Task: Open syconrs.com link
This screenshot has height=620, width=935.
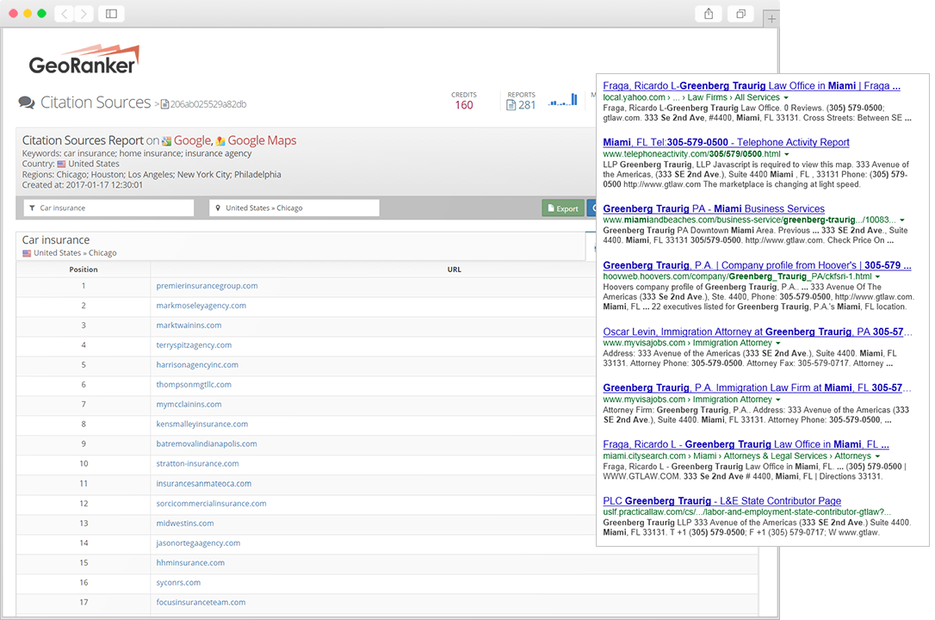Action: pyautogui.click(x=178, y=582)
